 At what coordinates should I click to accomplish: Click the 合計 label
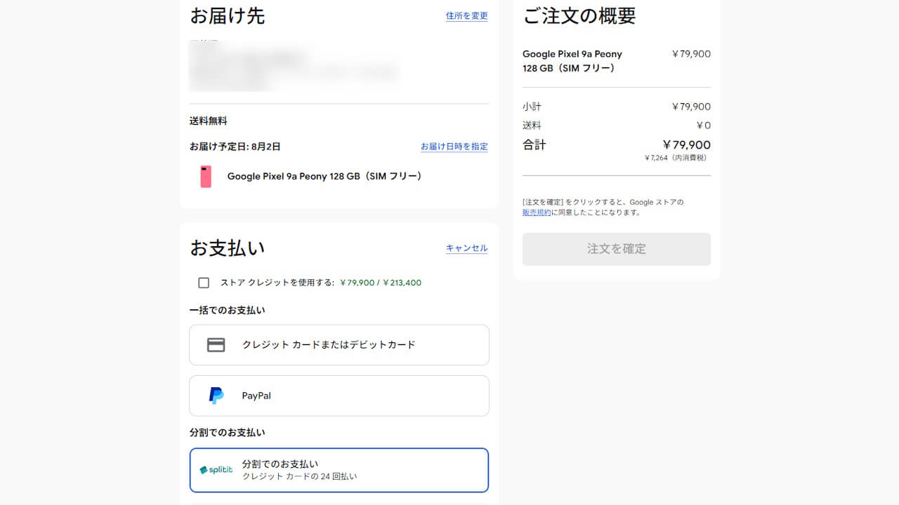[534, 144]
